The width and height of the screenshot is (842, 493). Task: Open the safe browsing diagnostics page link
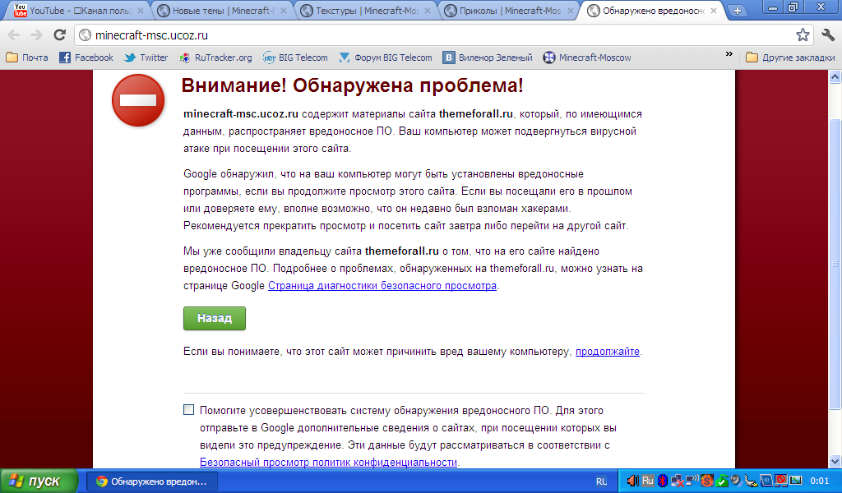(x=382, y=286)
